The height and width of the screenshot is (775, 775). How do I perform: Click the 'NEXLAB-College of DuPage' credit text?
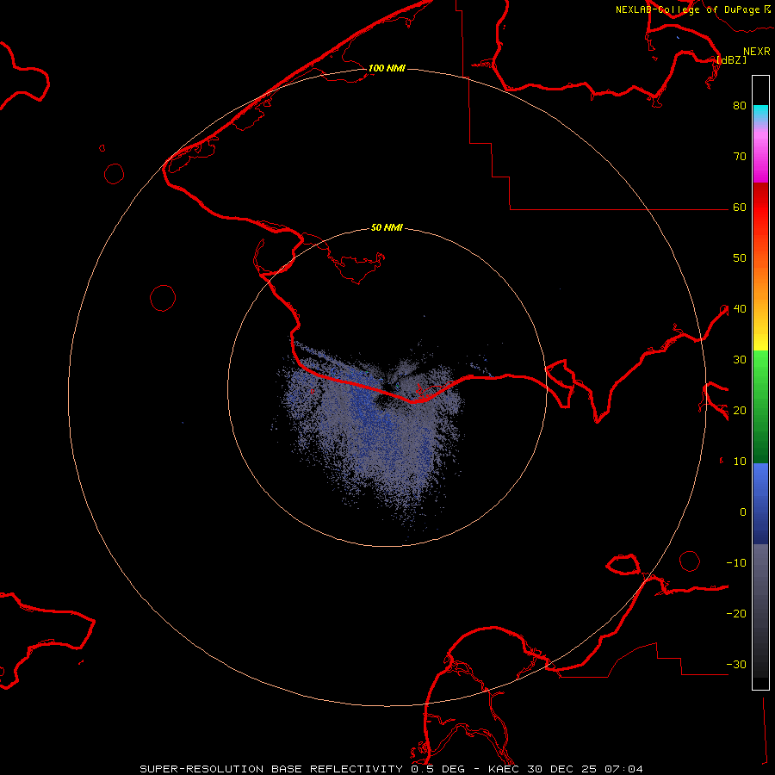687,9
